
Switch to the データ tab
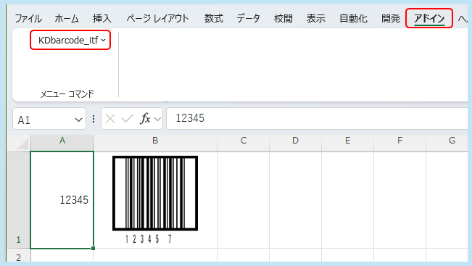[x=248, y=18]
